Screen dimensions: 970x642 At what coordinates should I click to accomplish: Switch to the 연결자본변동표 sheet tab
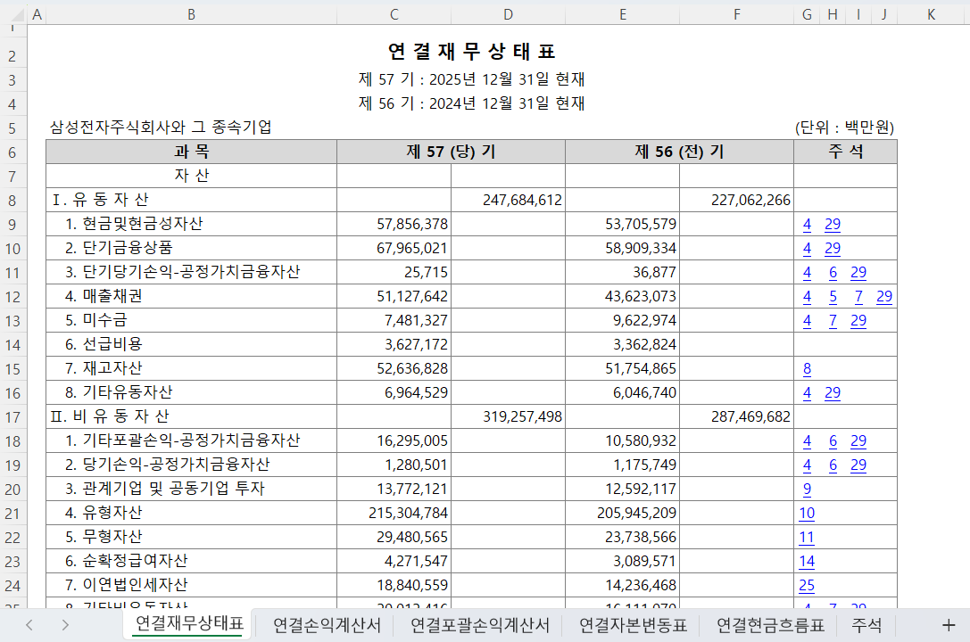(633, 625)
